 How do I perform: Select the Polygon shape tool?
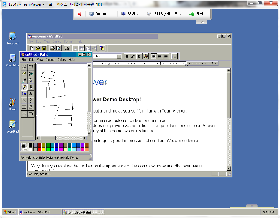point(31,107)
